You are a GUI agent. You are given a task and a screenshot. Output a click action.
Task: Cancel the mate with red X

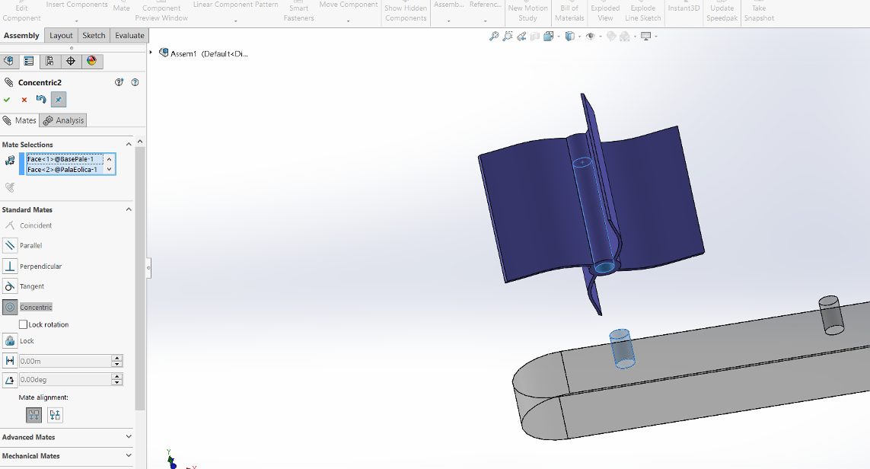click(24, 100)
